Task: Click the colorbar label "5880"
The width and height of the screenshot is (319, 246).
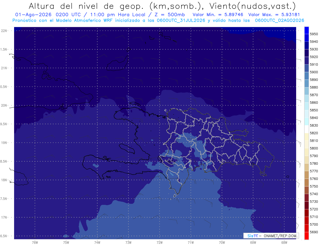Action: (314, 87)
